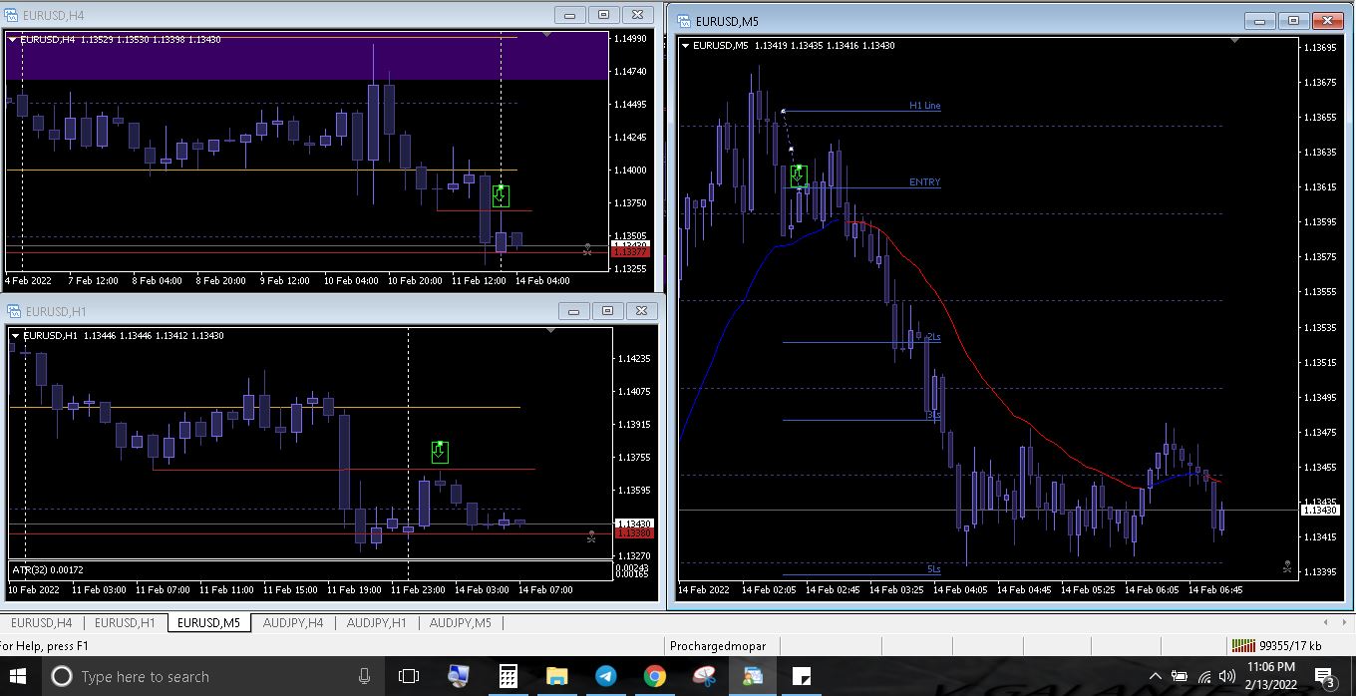Open Google Chrome from the taskbar

tap(654, 676)
